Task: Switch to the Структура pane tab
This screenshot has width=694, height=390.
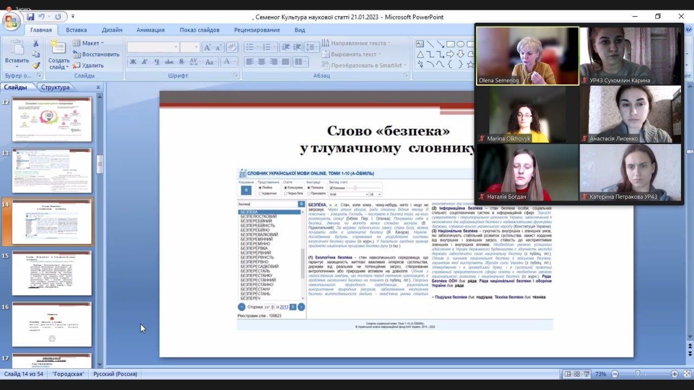Action: (x=55, y=87)
